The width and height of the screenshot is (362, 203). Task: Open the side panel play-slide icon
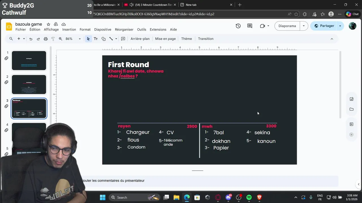352,124
